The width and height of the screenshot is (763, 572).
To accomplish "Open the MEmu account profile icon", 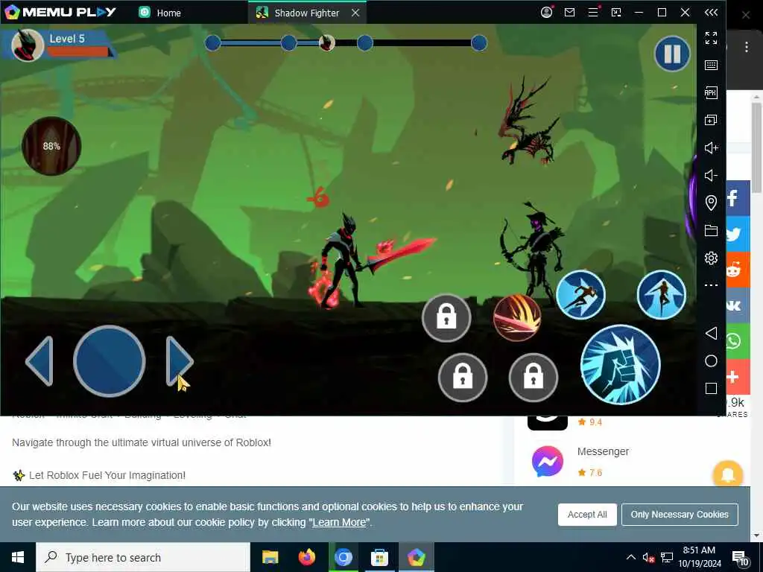I will coord(546,12).
